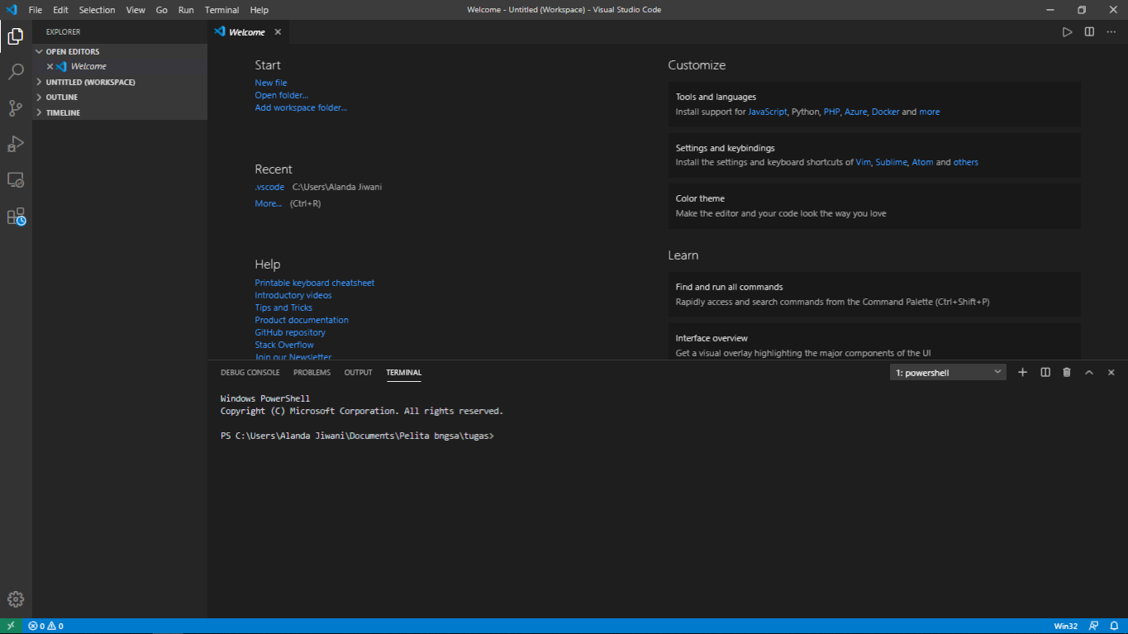
Task: Switch to the Problems tab
Action: pyautogui.click(x=312, y=373)
